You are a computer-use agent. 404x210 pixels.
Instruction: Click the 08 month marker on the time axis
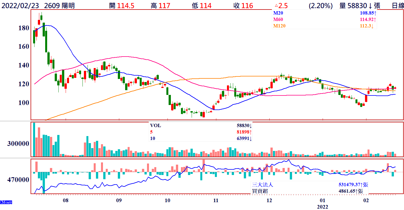click(x=65, y=200)
